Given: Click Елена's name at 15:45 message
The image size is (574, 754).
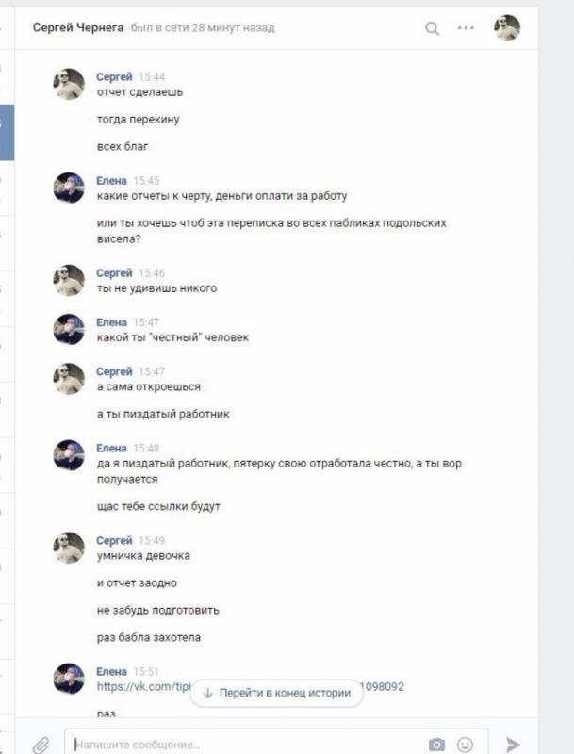Looking at the screenshot, I should point(111,181).
